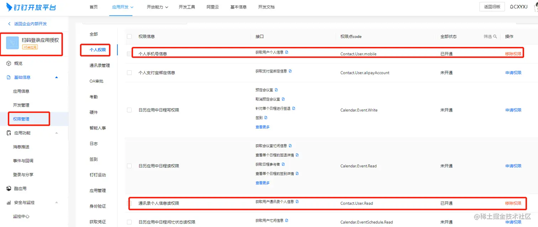Collapse the 安全与监控 section arrow

pos(57,202)
